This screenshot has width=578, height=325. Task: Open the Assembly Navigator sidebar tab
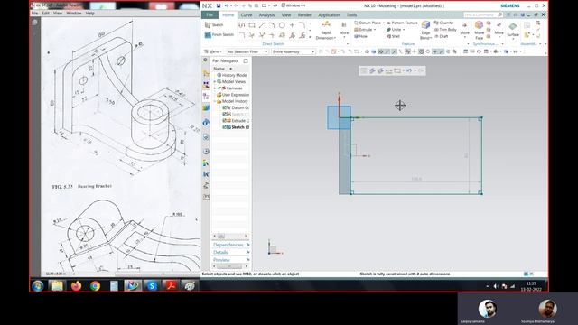click(206, 74)
